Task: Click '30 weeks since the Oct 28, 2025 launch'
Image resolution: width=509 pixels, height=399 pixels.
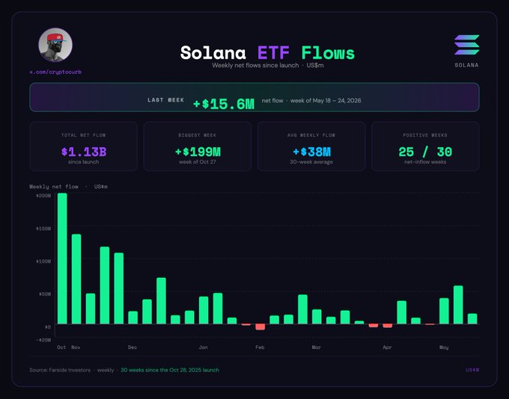Action: [170, 370]
